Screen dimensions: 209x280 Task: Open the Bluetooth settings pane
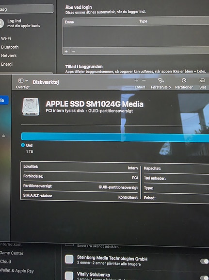[x=10, y=47]
